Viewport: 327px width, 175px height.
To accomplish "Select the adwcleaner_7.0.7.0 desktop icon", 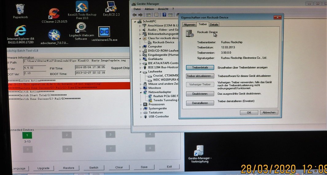I will point(54,37).
